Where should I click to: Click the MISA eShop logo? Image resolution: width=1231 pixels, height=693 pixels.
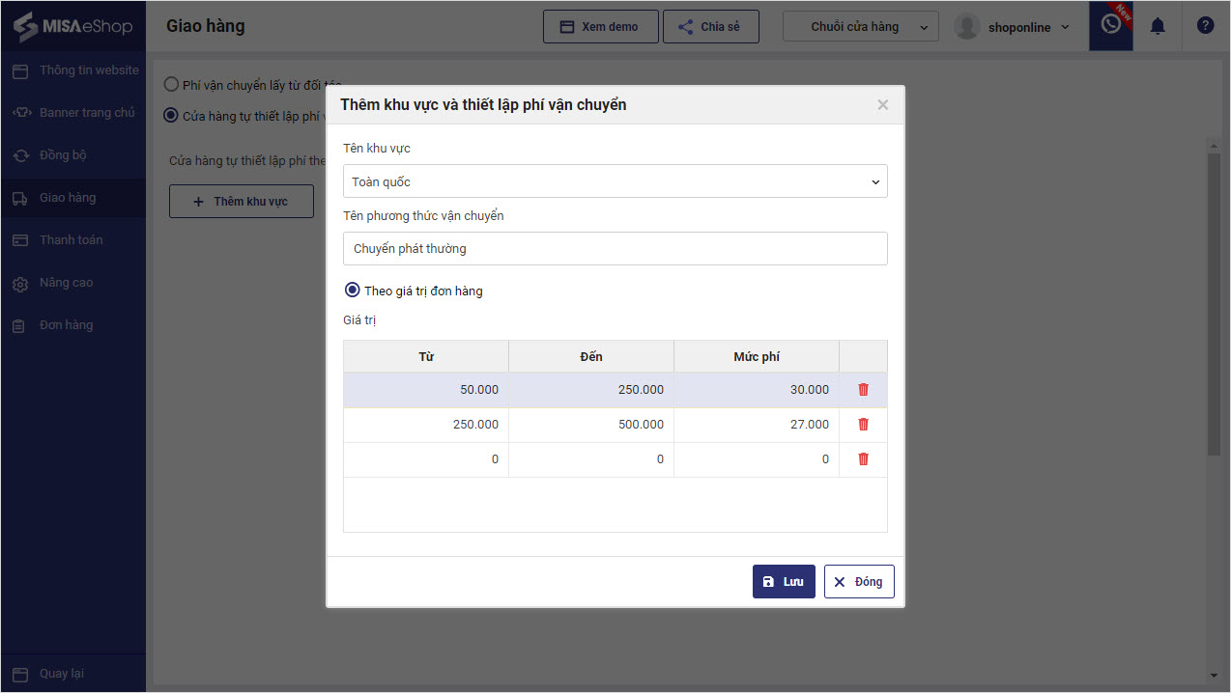[x=72, y=26]
